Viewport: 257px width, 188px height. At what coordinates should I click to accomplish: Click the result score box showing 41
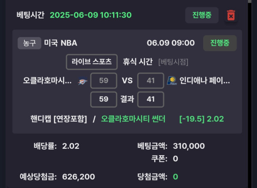coord(151,100)
